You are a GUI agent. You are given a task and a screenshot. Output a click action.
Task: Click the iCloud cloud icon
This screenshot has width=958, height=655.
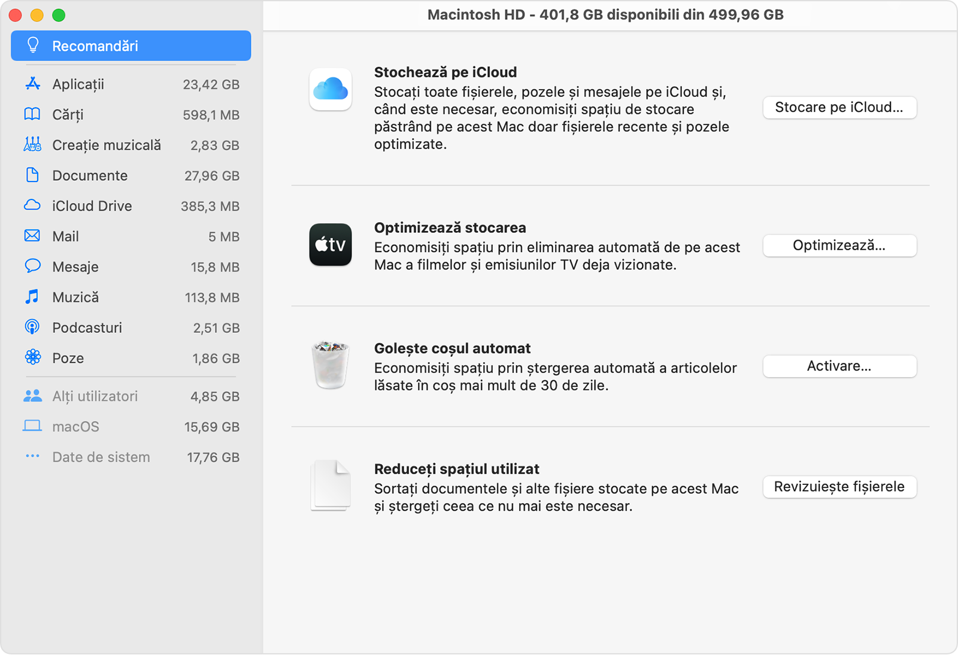330,90
